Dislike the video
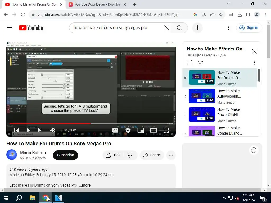The image size is (271, 203). (130, 155)
